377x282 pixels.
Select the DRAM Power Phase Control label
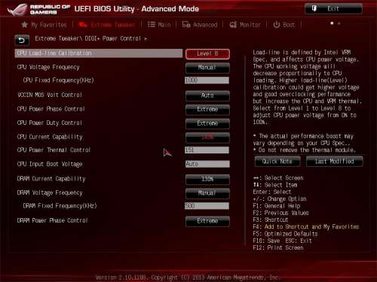(52, 220)
